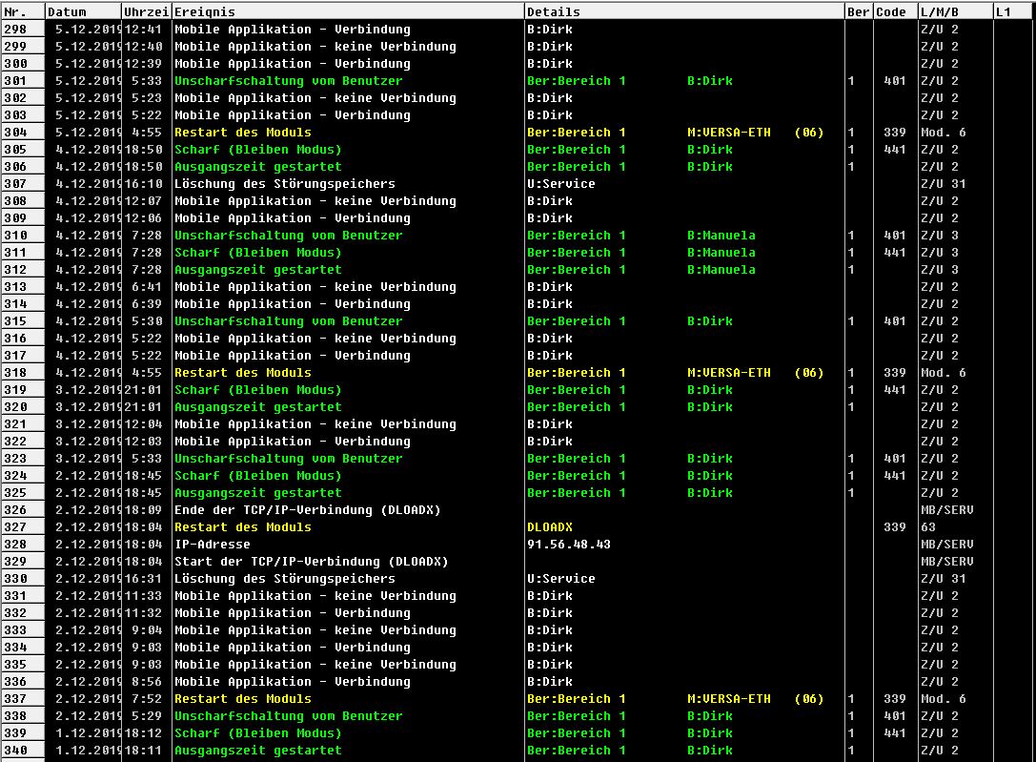1036x762 pixels.
Task: Click the L/M/B column header
Action: (954, 11)
